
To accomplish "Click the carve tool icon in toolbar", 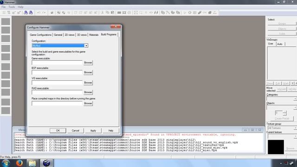I will click(52, 13).
